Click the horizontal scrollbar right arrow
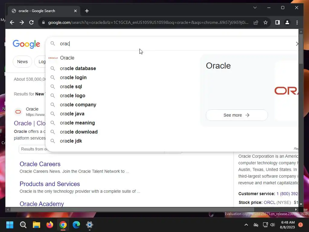The image size is (309, 232). pyautogui.click(x=296, y=210)
